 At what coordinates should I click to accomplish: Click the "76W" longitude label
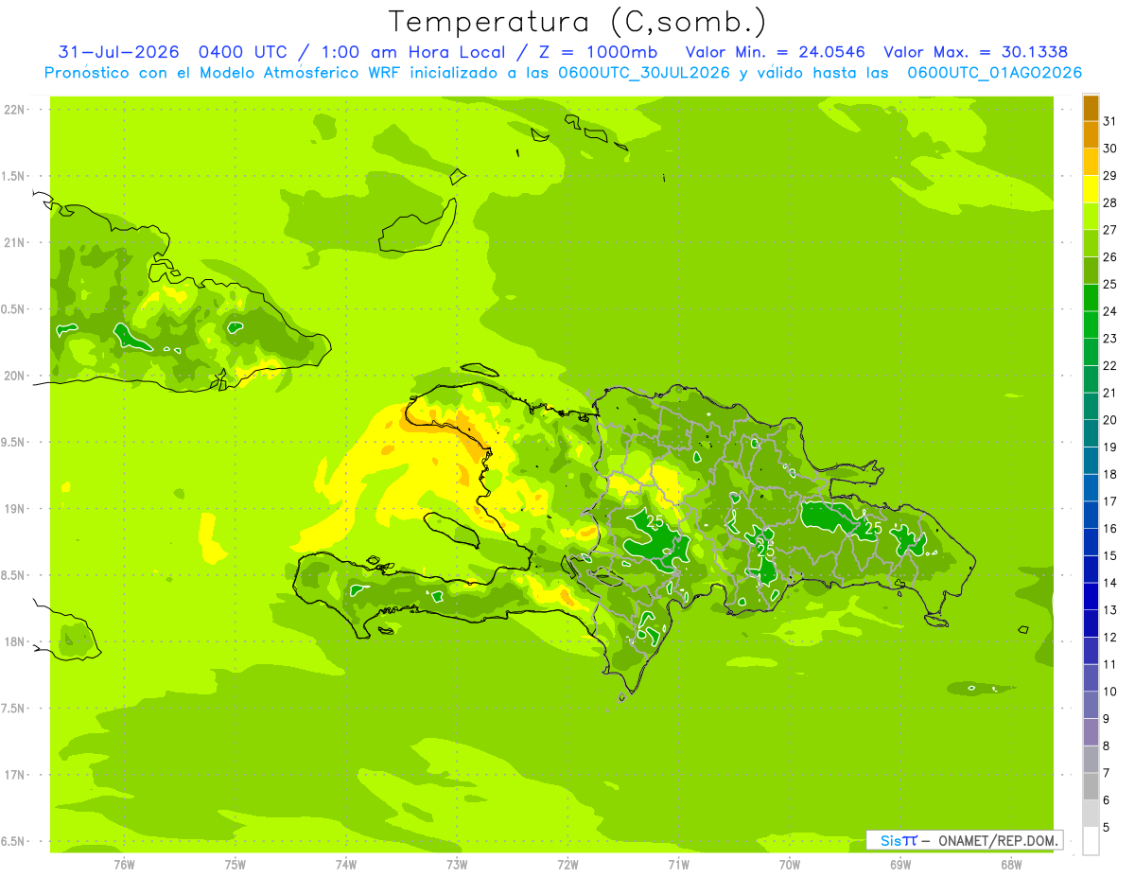[124, 865]
